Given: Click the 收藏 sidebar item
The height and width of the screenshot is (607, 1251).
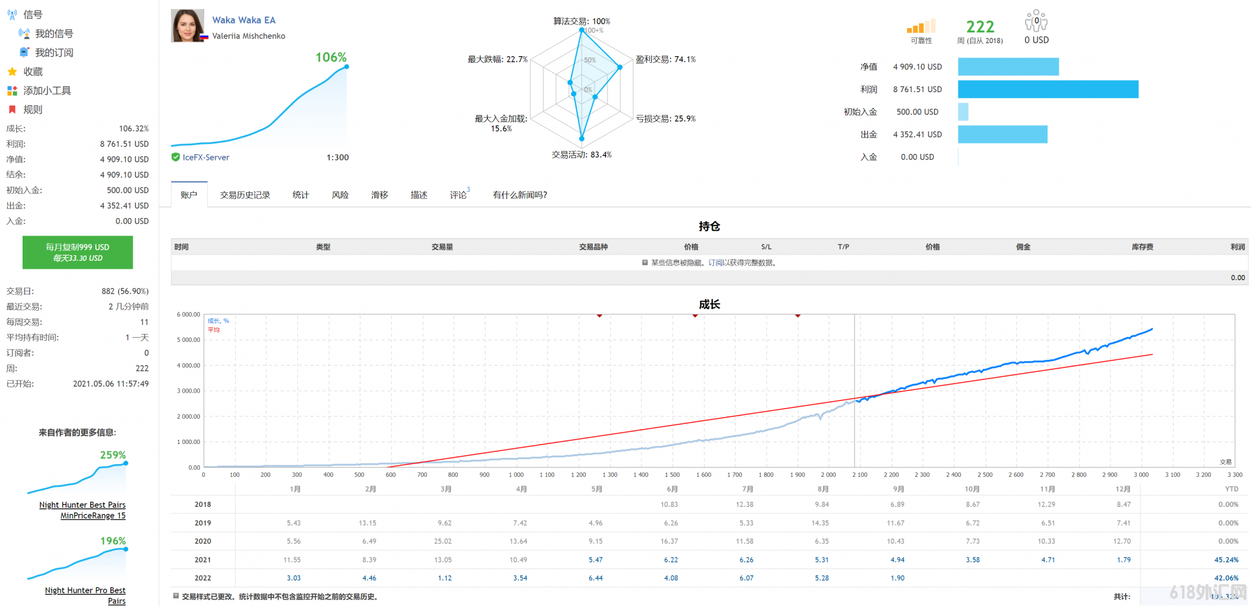Looking at the screenshot, I should point(33,71).
